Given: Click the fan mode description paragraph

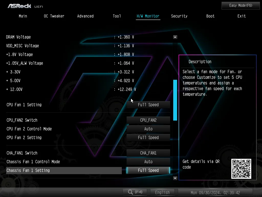Looking at the screenshot, I should (212, 83).
